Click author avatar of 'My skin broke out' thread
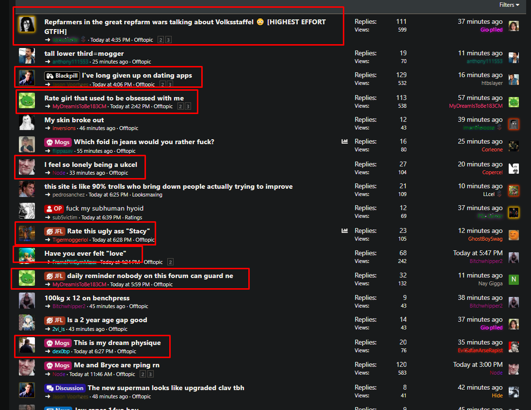 27,122
